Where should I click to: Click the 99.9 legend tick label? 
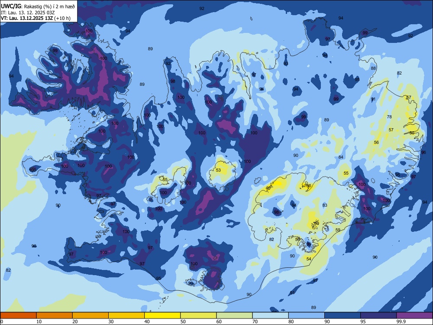tap(401, 322)
